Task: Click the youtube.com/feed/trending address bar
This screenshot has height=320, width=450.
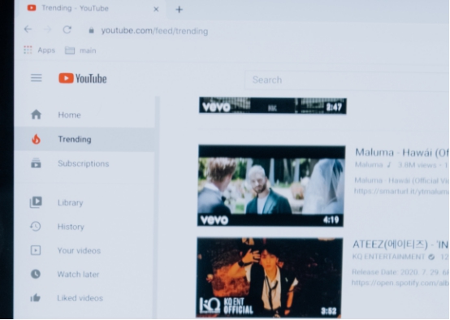Action: tap(154, 31)
